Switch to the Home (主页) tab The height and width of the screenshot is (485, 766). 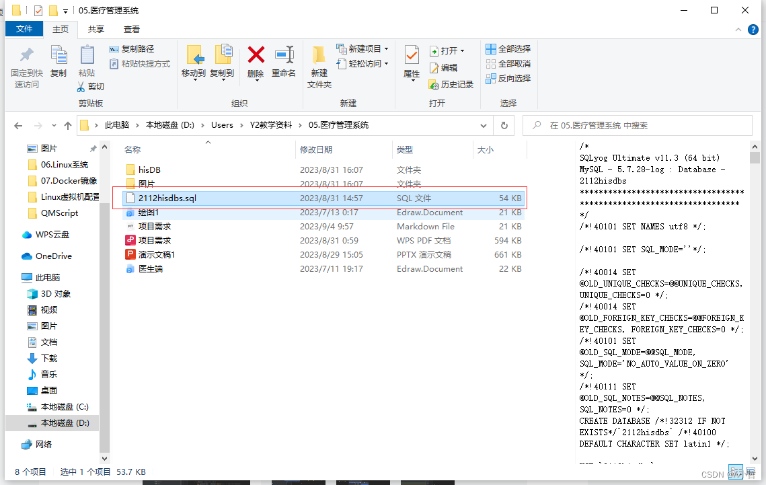point(61,30)
